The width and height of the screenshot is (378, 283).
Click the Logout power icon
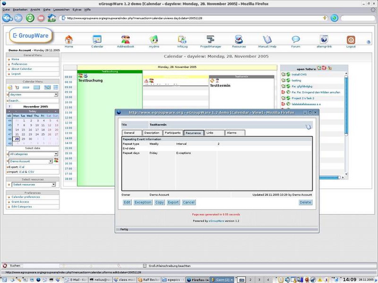(x=351, y=40)
